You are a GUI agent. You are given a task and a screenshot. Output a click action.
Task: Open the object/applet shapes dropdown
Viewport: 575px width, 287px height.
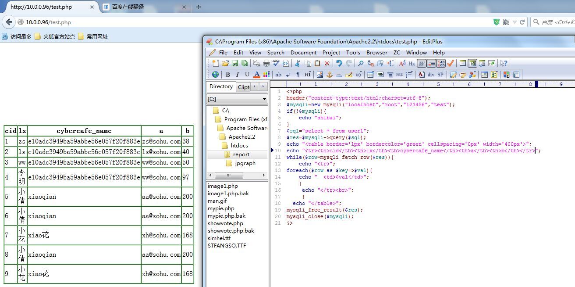[x=472, y=75]
